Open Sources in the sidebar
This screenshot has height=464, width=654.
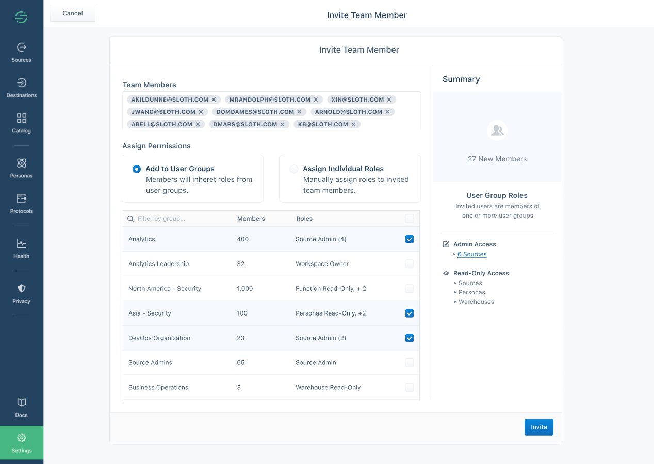(x=22, y=53)
